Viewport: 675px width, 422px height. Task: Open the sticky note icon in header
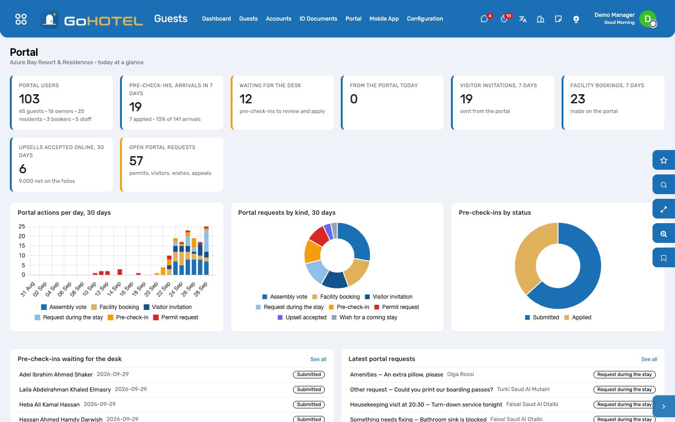(x=558, y=19)
